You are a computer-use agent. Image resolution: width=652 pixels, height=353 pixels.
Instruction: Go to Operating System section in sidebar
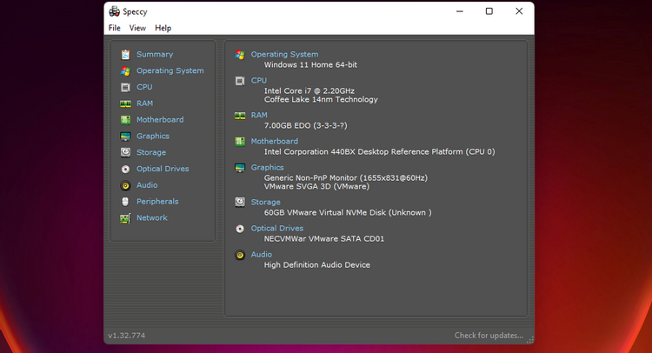coord(170,70)
